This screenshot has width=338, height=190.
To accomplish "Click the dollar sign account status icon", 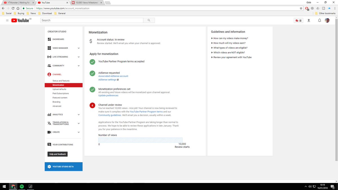I will [91, 41].
